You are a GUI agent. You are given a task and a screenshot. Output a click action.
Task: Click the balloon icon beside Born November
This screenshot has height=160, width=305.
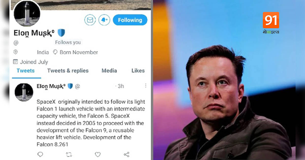click(55, 52)
